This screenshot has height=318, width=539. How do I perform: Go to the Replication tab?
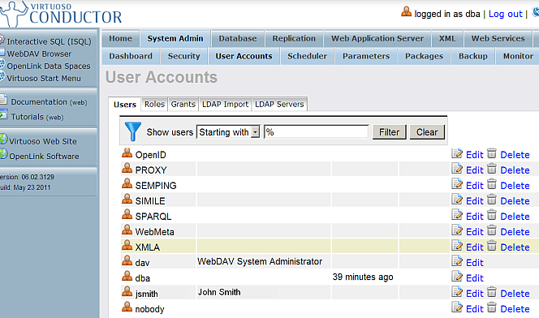[294, 38]
